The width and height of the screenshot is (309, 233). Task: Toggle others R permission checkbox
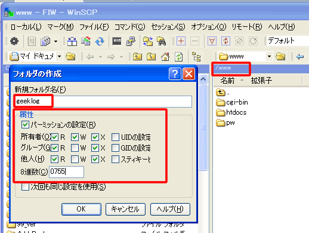[x=54, y=159]
